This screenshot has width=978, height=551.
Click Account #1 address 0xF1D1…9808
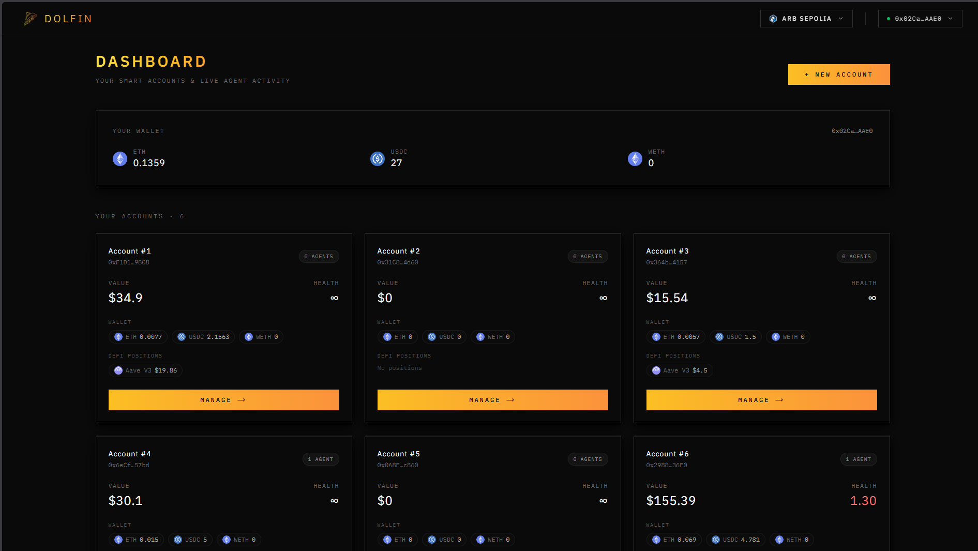[x=129, y=262]
